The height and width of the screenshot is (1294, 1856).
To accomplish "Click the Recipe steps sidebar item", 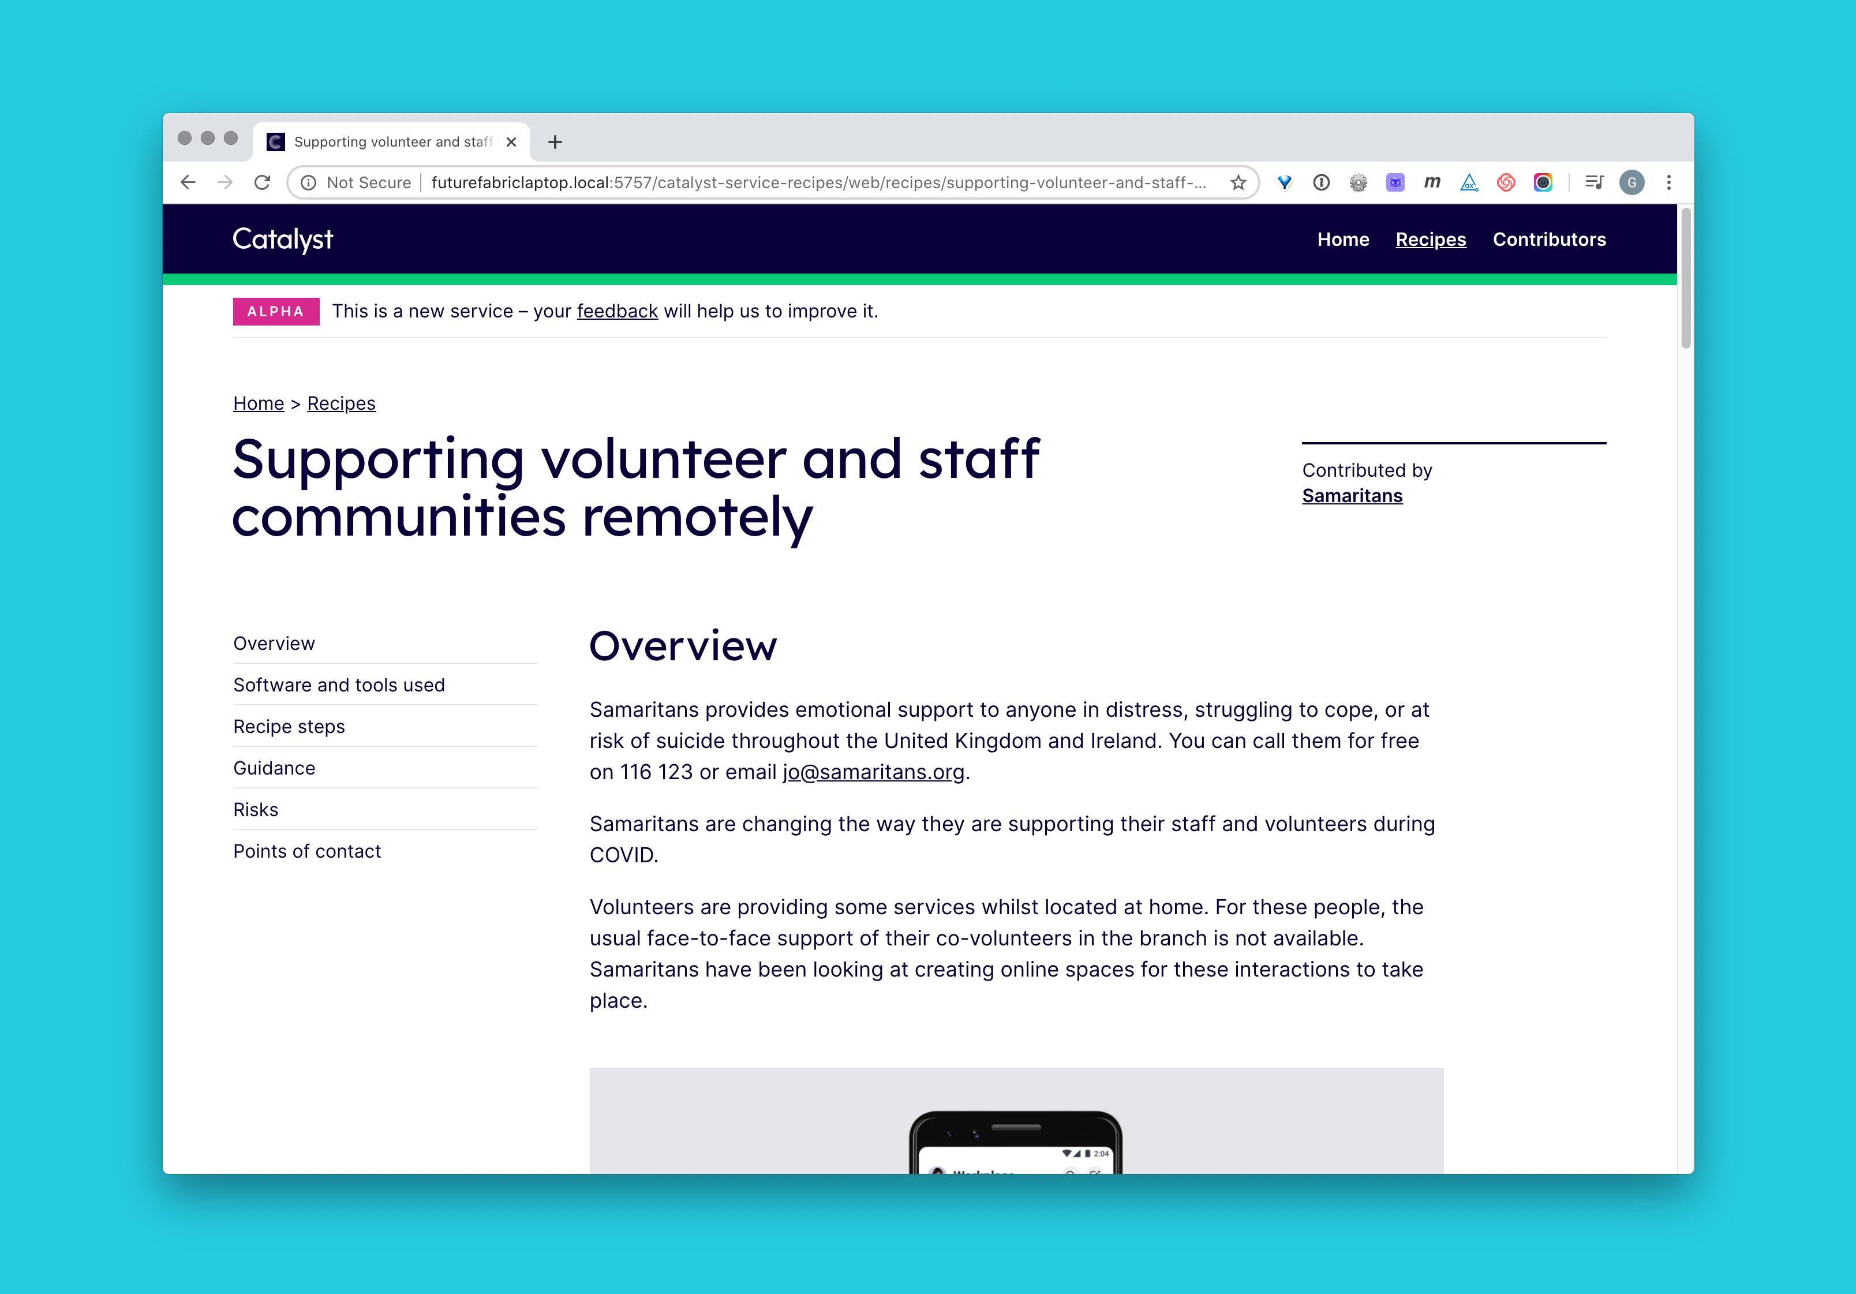I will click(x=288, y=725).
